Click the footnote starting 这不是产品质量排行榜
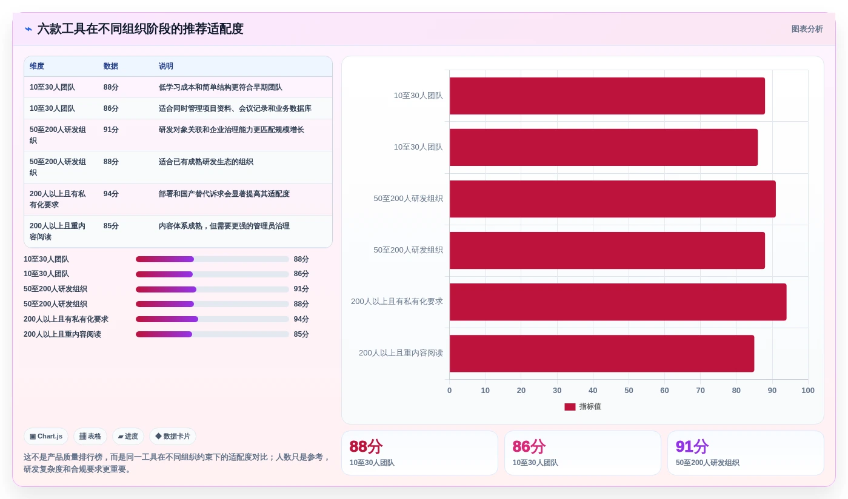848x499 pixels. click(x=177, y=463)
